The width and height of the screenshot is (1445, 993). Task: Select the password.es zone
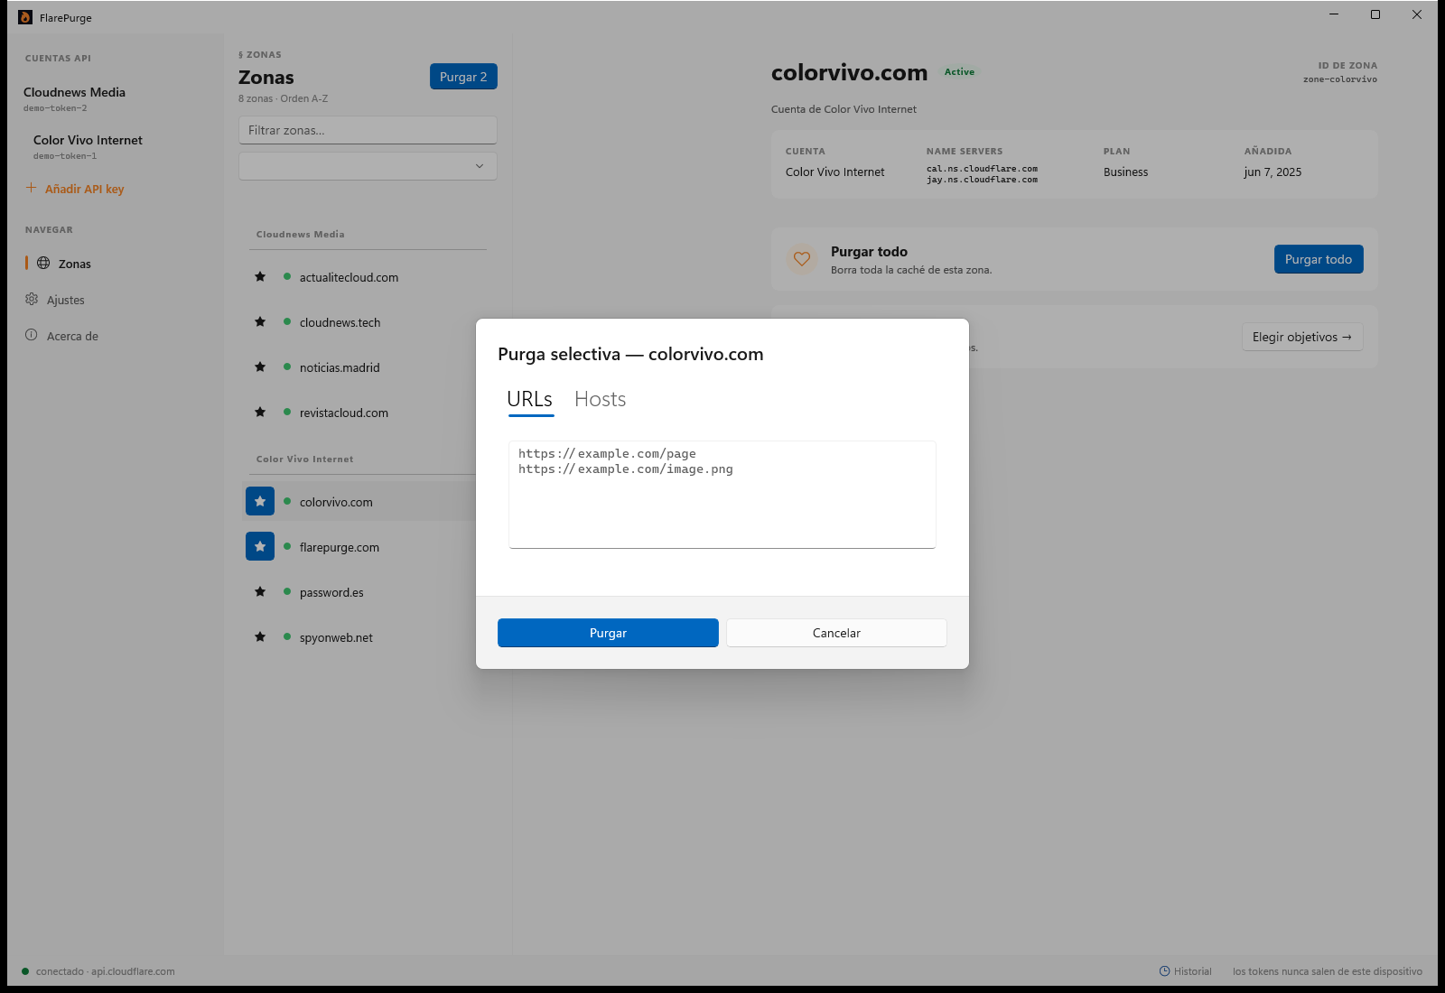click(x=331, y=592)
